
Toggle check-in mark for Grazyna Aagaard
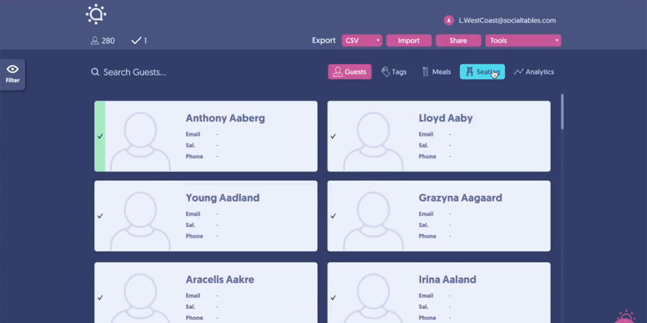(333, 216)
